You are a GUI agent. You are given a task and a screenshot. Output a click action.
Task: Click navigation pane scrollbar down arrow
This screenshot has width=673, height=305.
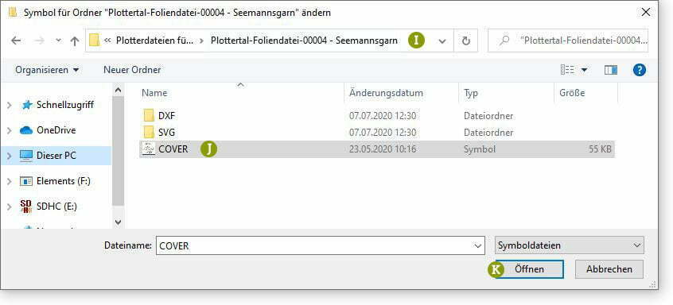tap(119, 222)
